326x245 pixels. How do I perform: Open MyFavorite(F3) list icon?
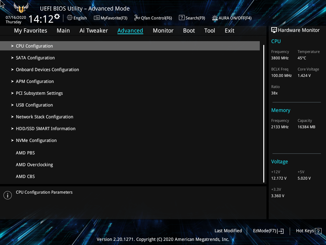click(97, 18)
